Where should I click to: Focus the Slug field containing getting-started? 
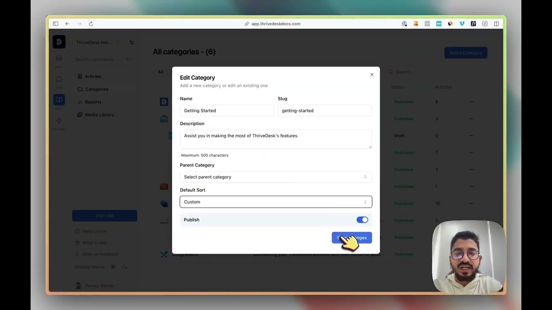(x=325, y=111)
